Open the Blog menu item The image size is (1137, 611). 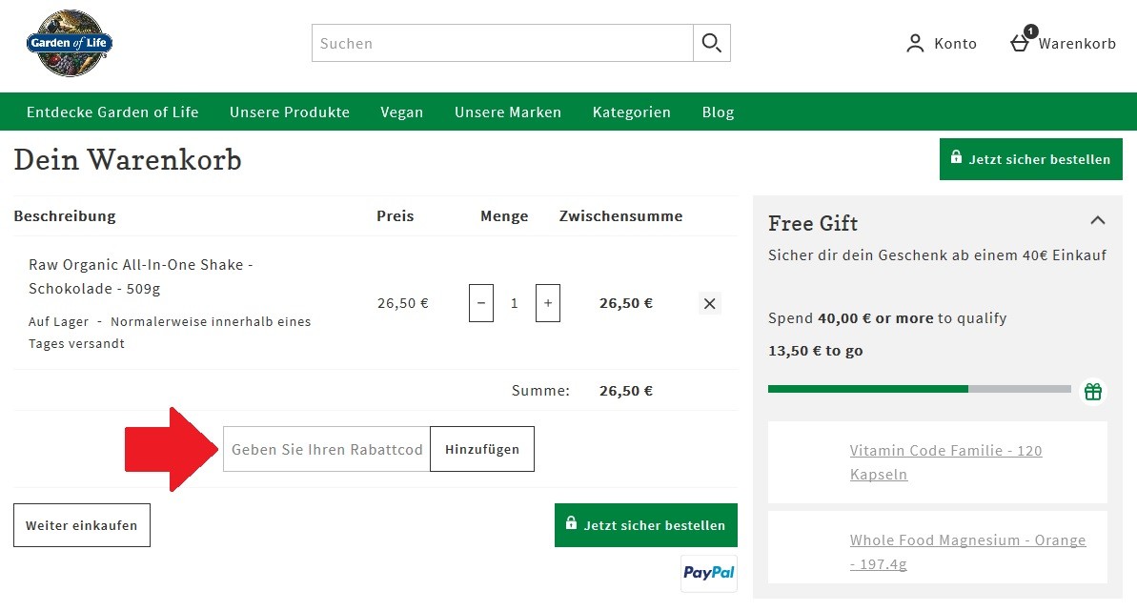tap(718, 112)
